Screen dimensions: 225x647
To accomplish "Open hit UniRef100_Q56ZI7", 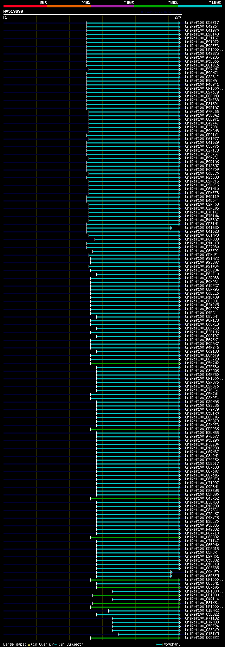I will pos(202,23).
